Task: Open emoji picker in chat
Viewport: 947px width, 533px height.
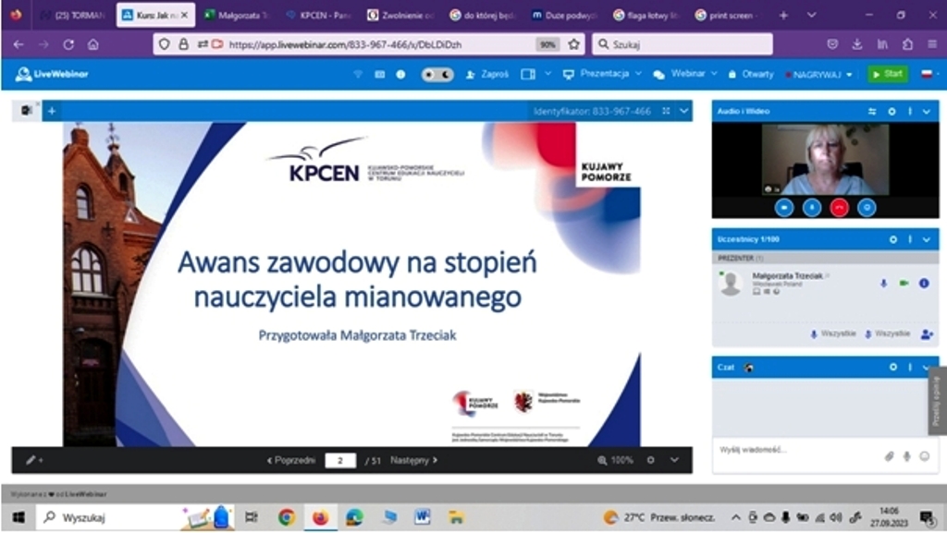Action: point(925,456)
